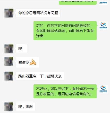
Task: Click the single 噢 message bubble
Action: [x=21, y=49]
